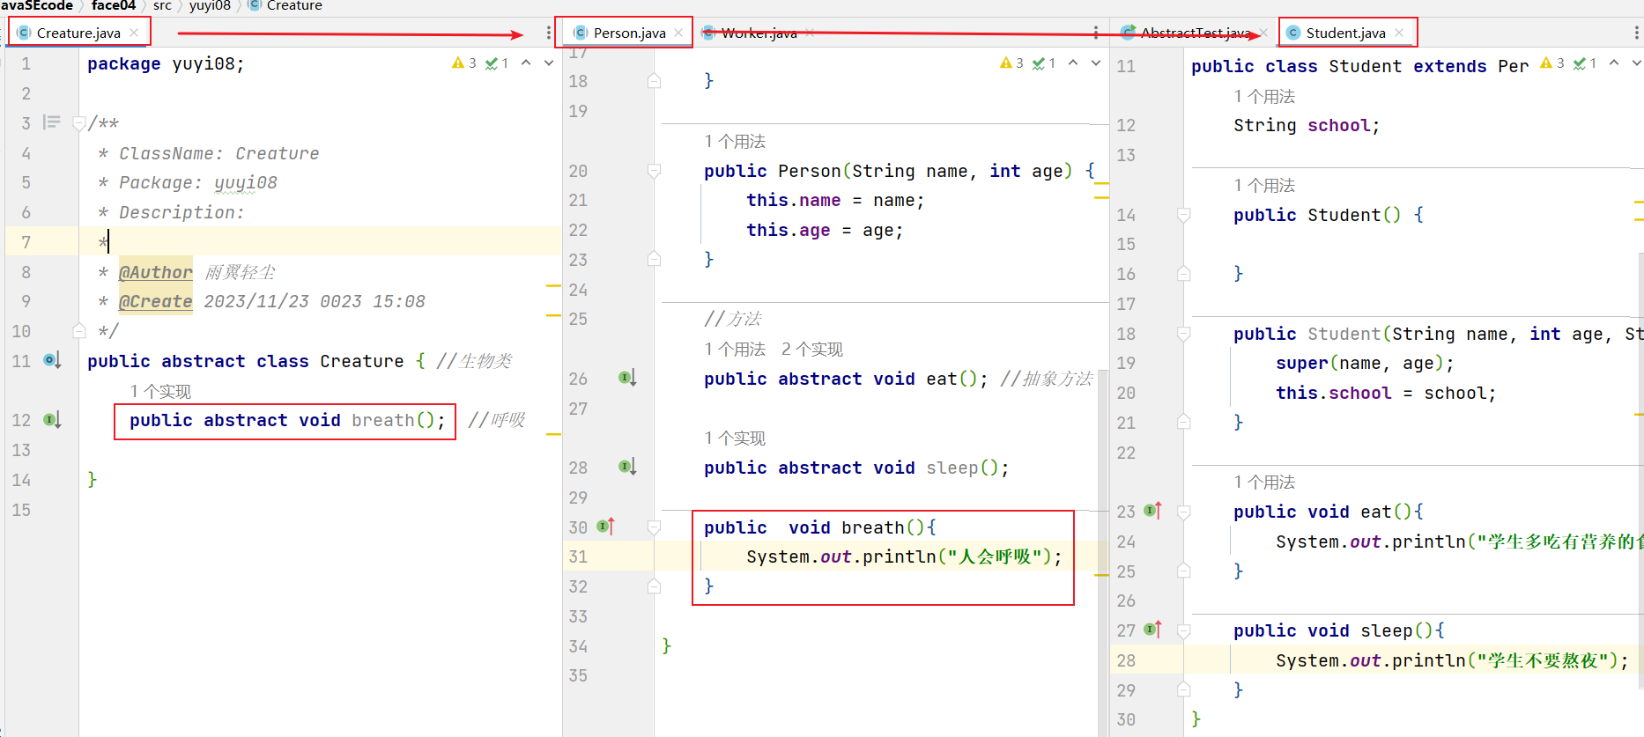Close the Student.java tab
1644x737 pixels.
(1399, 33)
